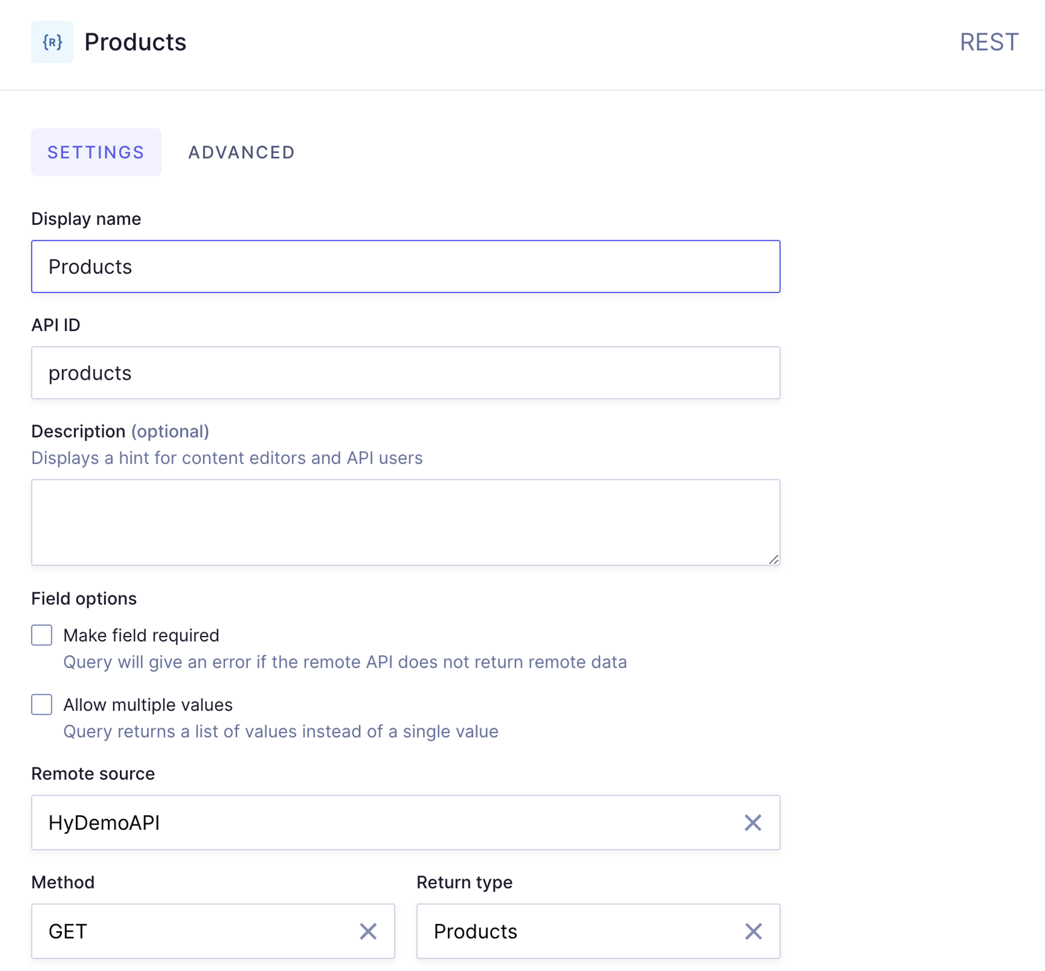Click the 'API ID' label
The height and width of the screenshot is (971, 1045).
(55, 325)
